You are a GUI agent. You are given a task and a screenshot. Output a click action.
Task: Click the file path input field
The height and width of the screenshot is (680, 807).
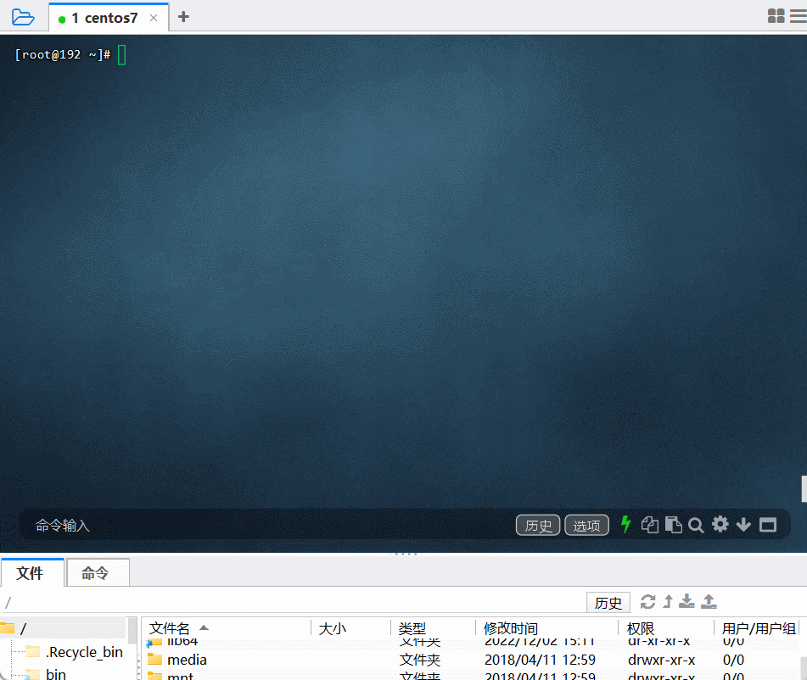click(x=294, y=602)
